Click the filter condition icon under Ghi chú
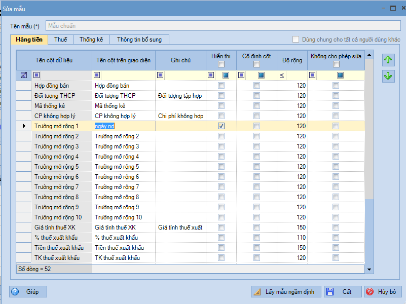This screenshot has width=406, height=304. point(160,75)
